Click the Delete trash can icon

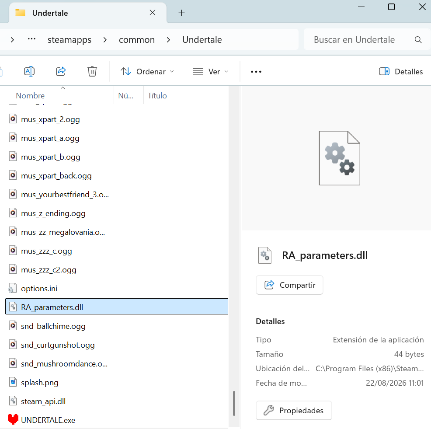click(x=92, y=72)
